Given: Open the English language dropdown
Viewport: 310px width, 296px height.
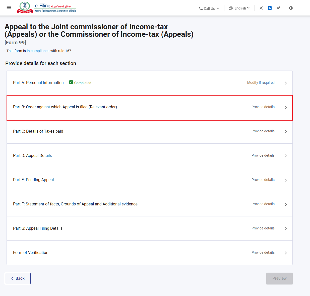Looking at the screenshot, I should (239, 8).
